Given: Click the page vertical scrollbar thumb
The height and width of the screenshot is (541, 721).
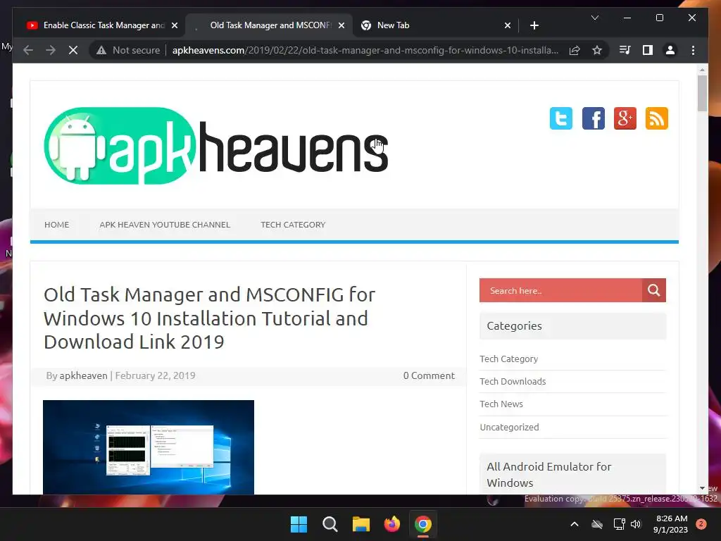Looking at the screenshot, I should tap(702, 93).
